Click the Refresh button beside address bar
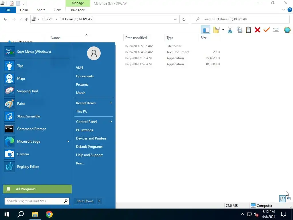Viewport: 293px width, 220px height. click(x=184, y=19)
